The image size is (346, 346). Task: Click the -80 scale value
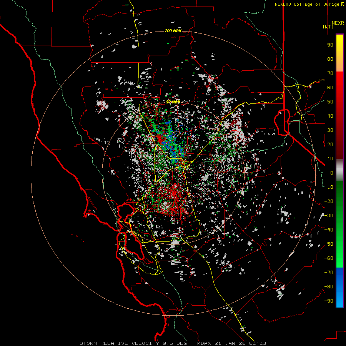[x=329, y=287]
